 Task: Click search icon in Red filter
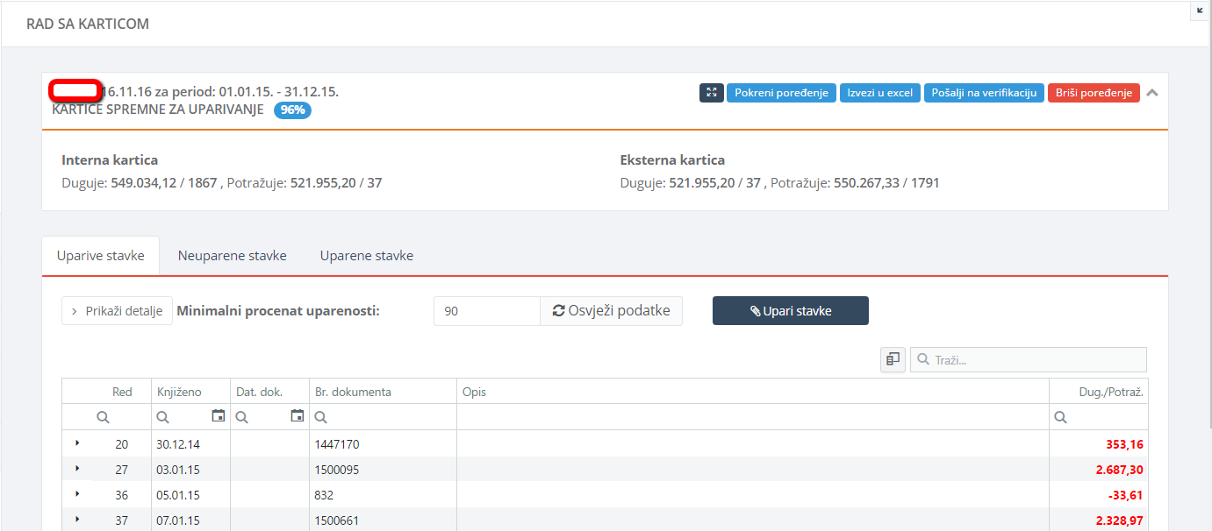103,417
